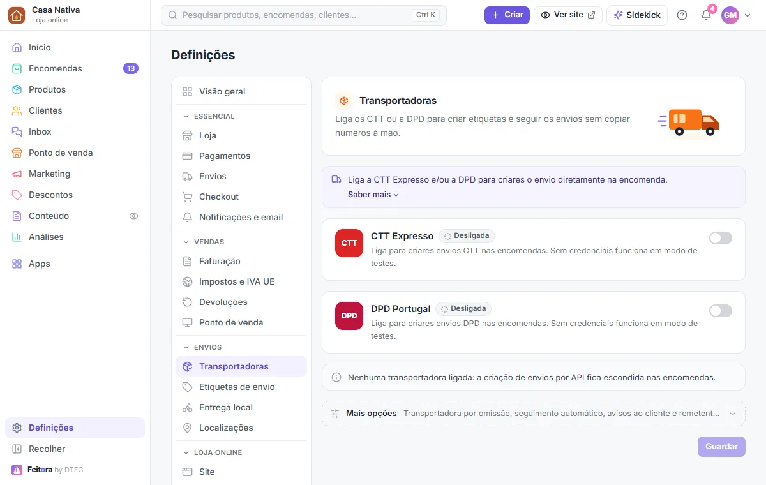Image resolution: width=766 pixels, height=485 pixels.
Task: Click the Ver site button
Action: (x=568, y=15)
